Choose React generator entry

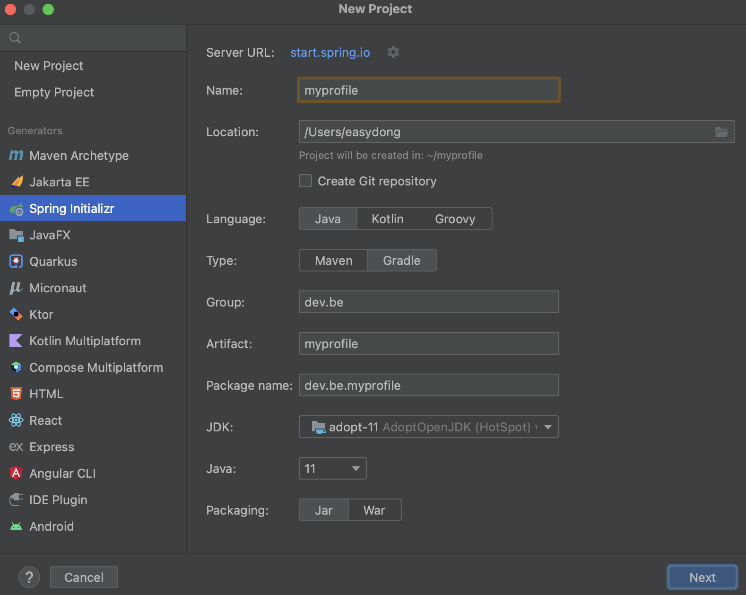coord(93,420)
